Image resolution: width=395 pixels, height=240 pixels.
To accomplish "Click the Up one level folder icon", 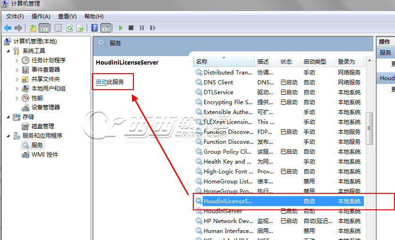I will (33, 28).
